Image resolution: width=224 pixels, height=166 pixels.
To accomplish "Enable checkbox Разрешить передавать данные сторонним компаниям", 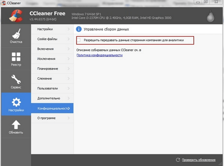I will (79, 40).
